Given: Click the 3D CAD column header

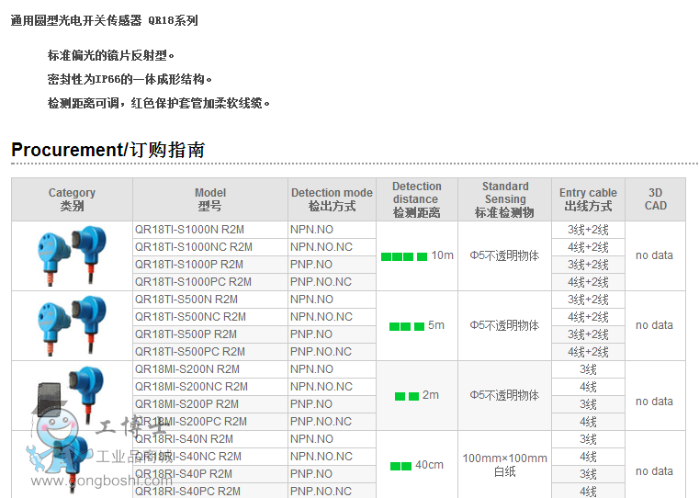Looking at the screenshot, I should (655, 199).
